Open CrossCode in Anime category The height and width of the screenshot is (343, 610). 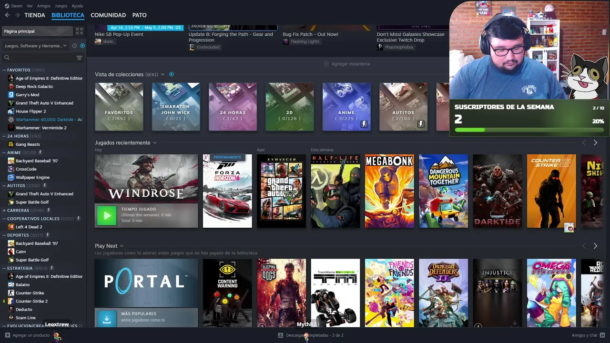pos(26,169)
